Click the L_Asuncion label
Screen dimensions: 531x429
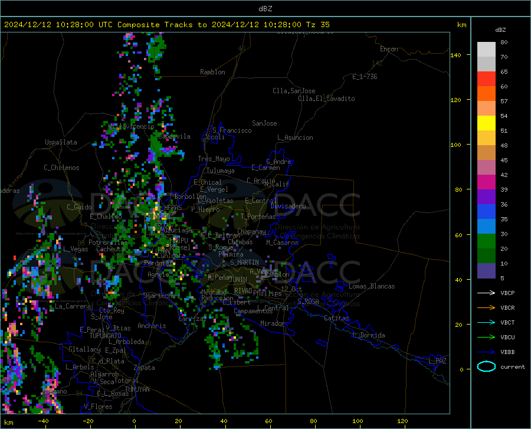point(295,137)
